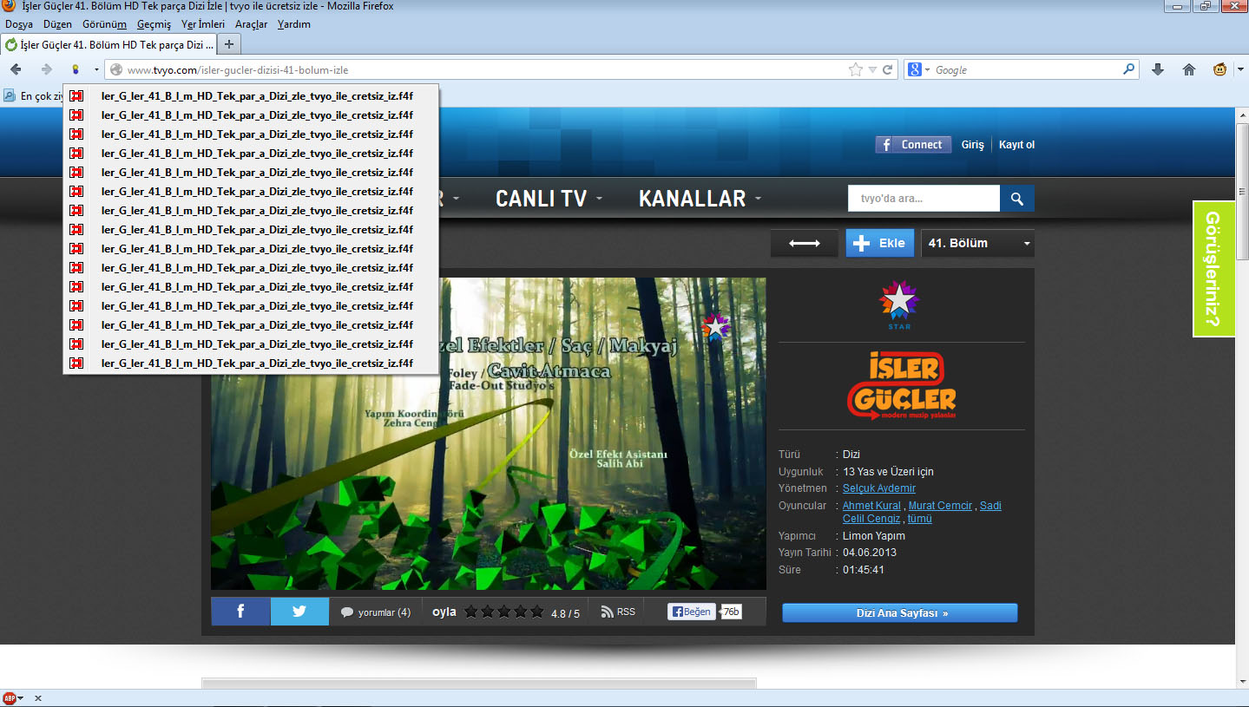Open the Düzen menu
Viewport: 1249px width, 707px height.
coord(57,24)
